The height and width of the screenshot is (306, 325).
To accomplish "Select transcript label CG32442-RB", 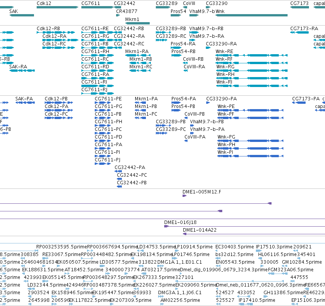I will (129, 28).
